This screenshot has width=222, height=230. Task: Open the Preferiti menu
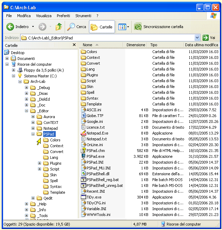63,16
